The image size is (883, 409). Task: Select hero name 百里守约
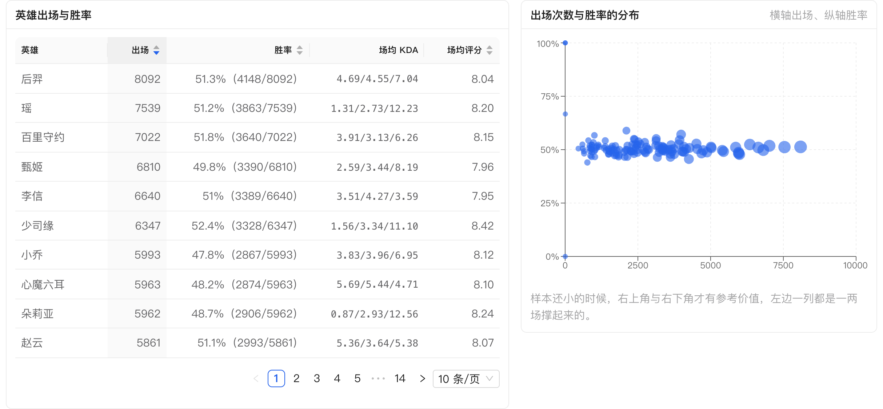pyautogui.click(x=43, y=137)
